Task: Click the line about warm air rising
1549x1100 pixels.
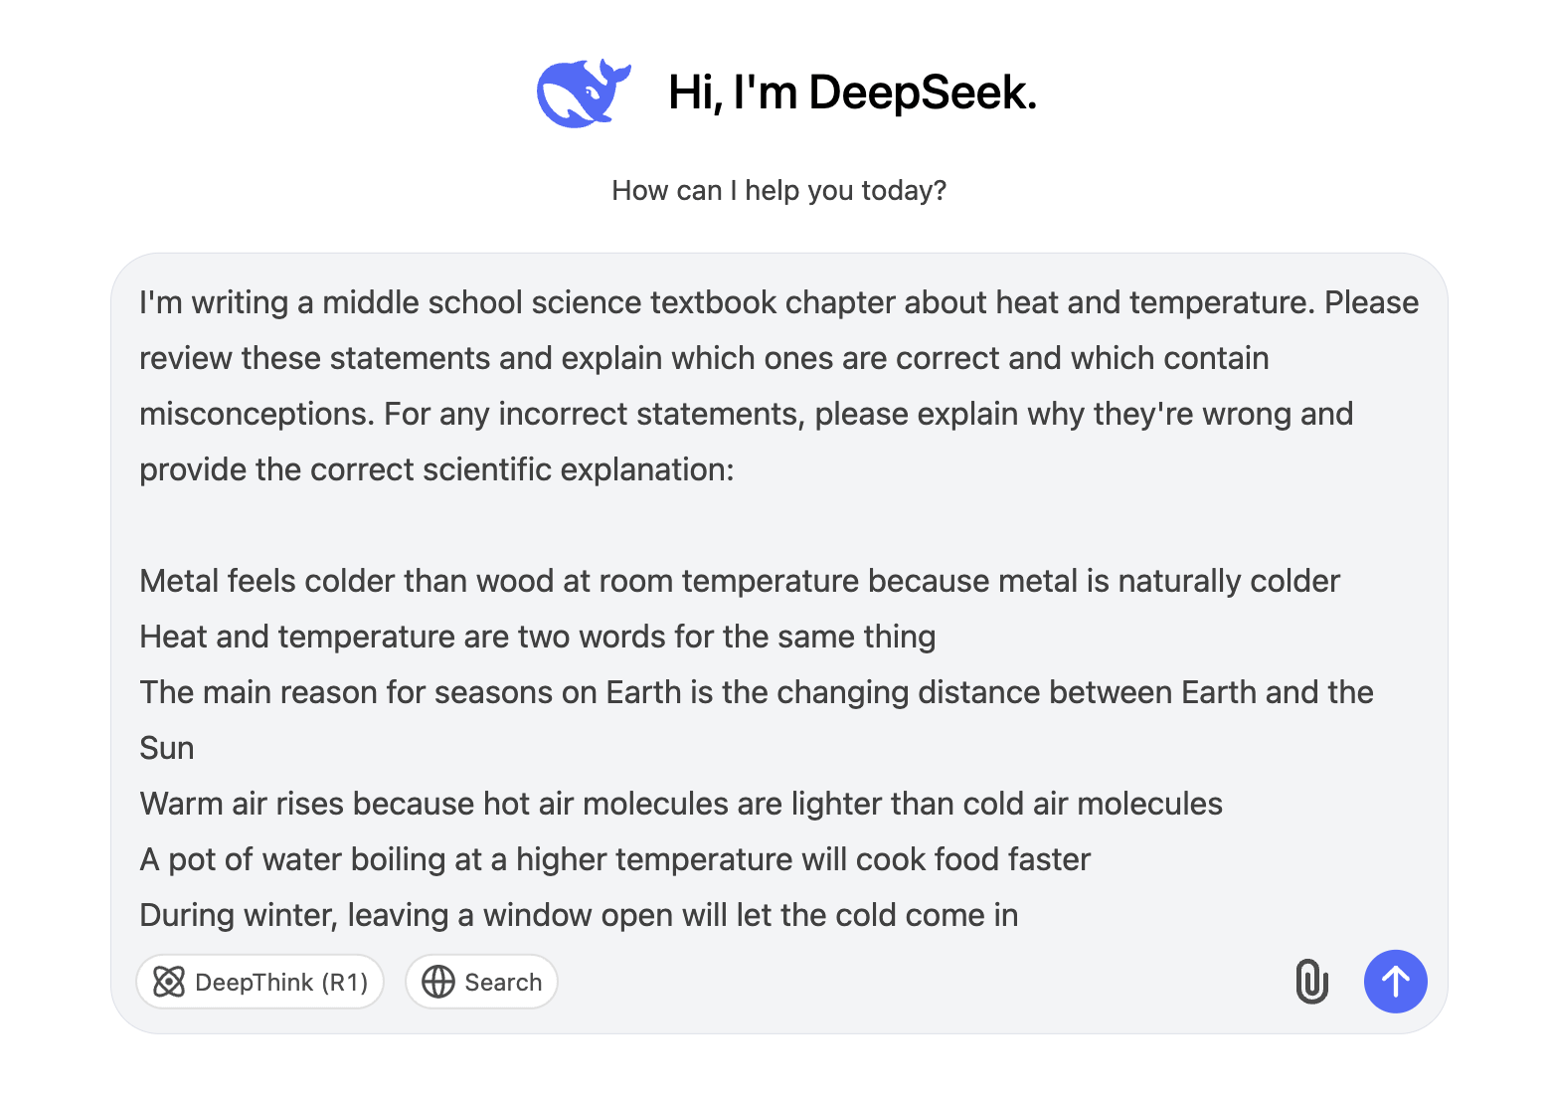Action: point(681,804)
